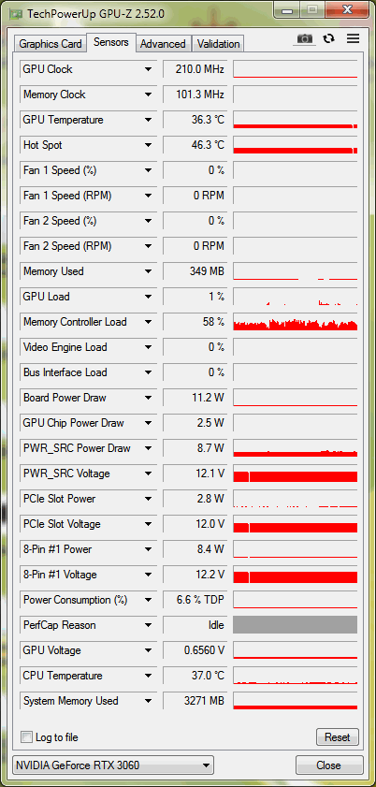This screenshot has height=787, width=376.
Task: Click the 0.6560 V GPU Voltage value
Action: click(195, 650)
